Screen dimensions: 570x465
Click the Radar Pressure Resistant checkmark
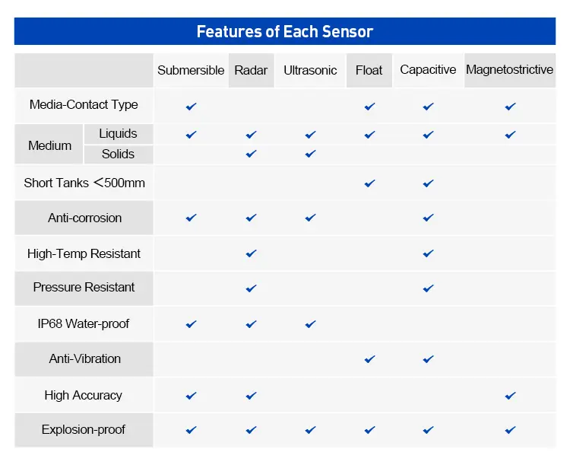click(252, 288)
